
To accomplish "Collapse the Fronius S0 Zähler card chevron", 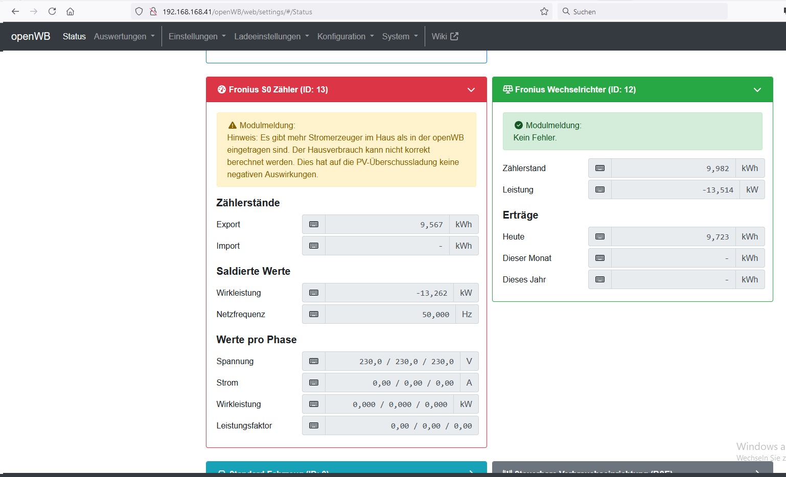I will [471, 90].
